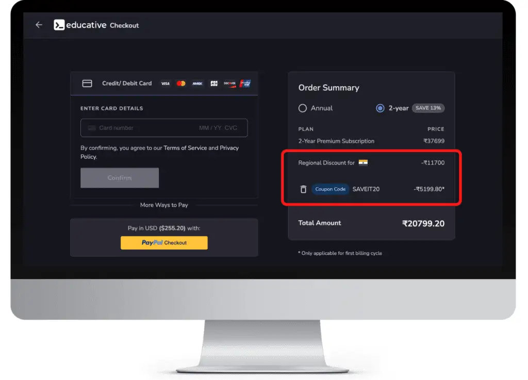Remove coupon with the trash icon
528x380 pixels.
(x=303, y=189)
